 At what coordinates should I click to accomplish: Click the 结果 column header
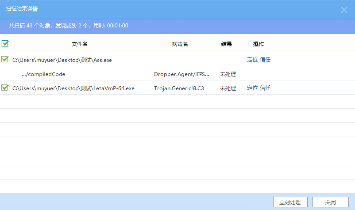[x=227, y=44]
